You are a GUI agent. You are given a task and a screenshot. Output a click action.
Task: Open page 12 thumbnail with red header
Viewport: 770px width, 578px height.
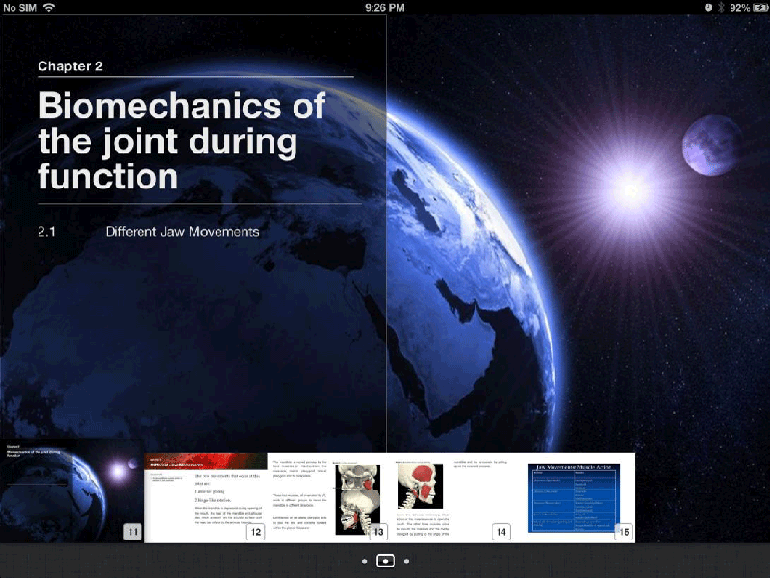[x=206, y=498]
